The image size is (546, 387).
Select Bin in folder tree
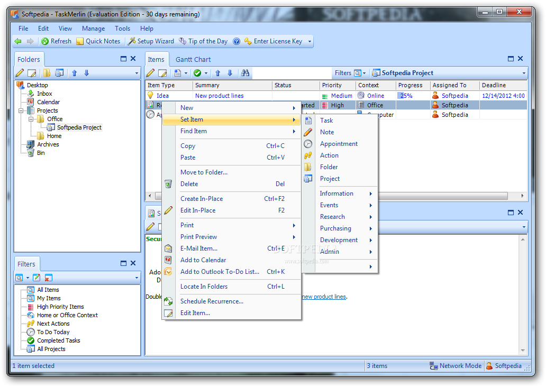(41, 153)
